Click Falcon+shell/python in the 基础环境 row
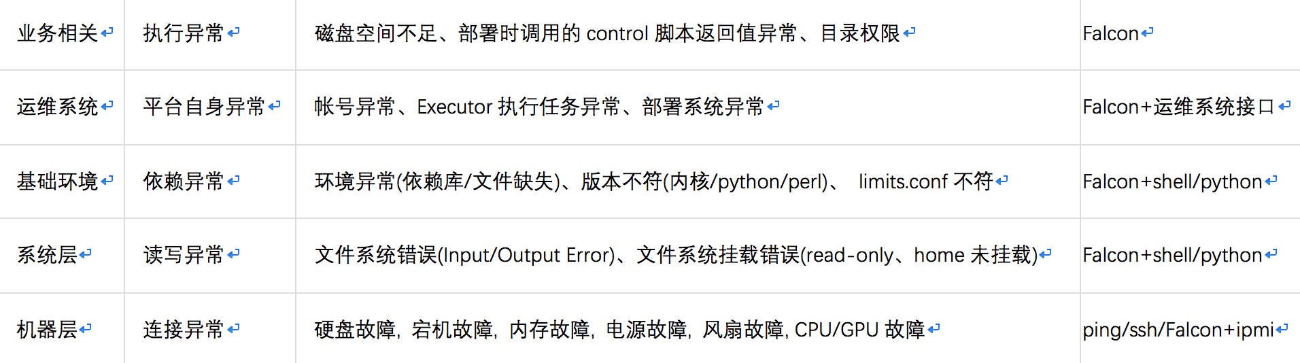The width and height of the screenshot is (1300, 363). (1172, 181)
